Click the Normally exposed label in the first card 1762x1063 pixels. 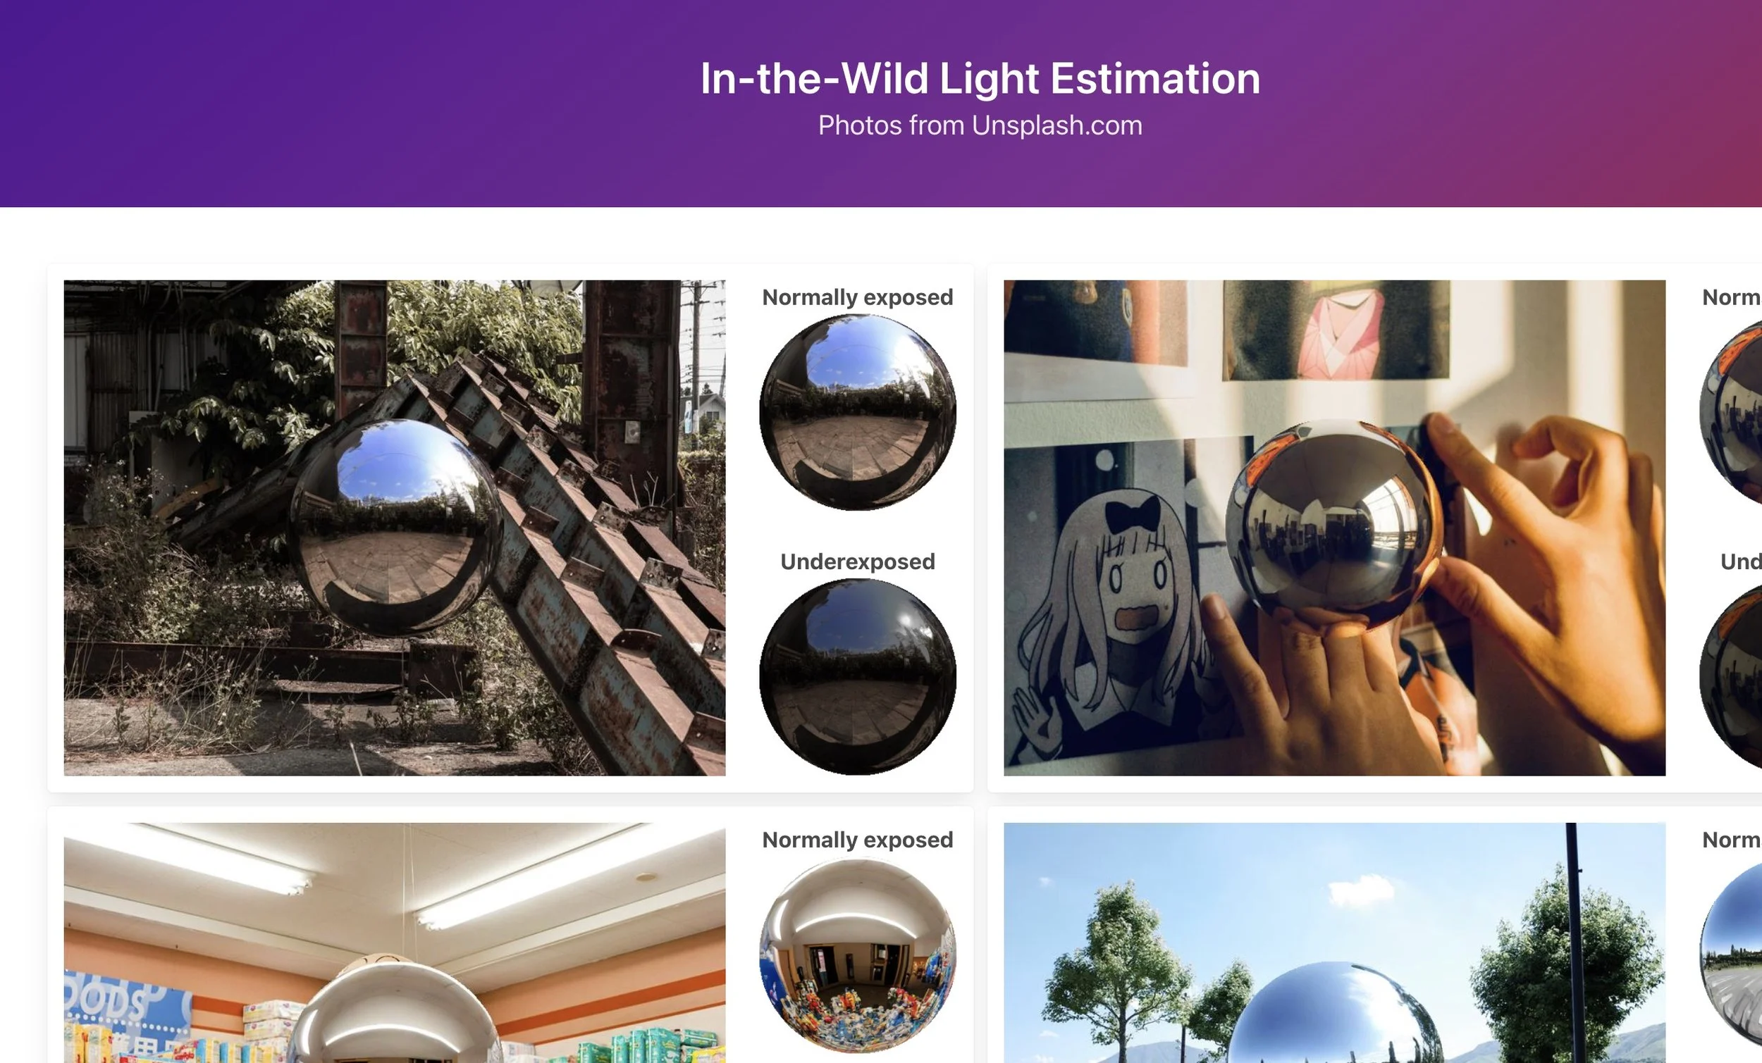858,297
